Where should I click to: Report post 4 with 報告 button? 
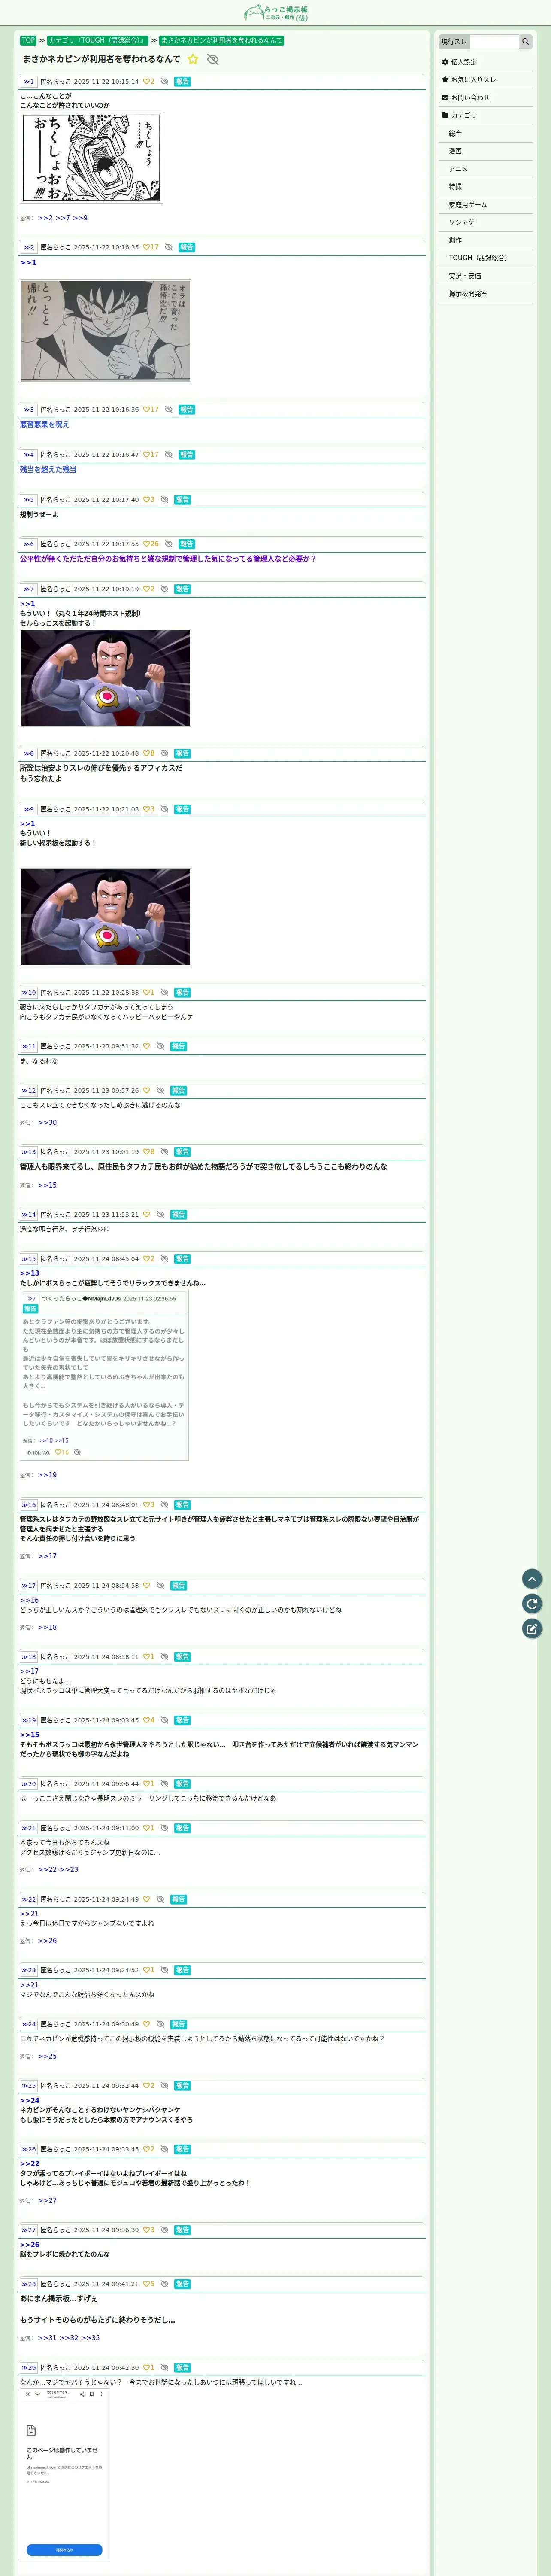pyautogui.click(x=187, y=455)
